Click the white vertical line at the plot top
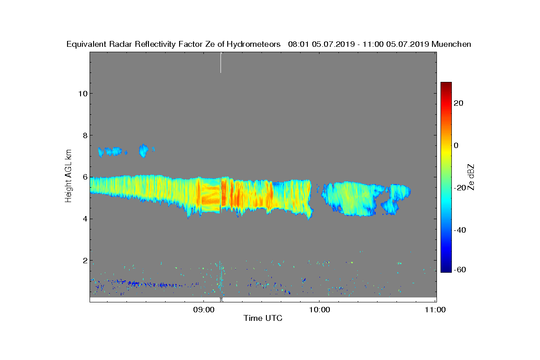540x360 pixels. [x=220, y=63]
